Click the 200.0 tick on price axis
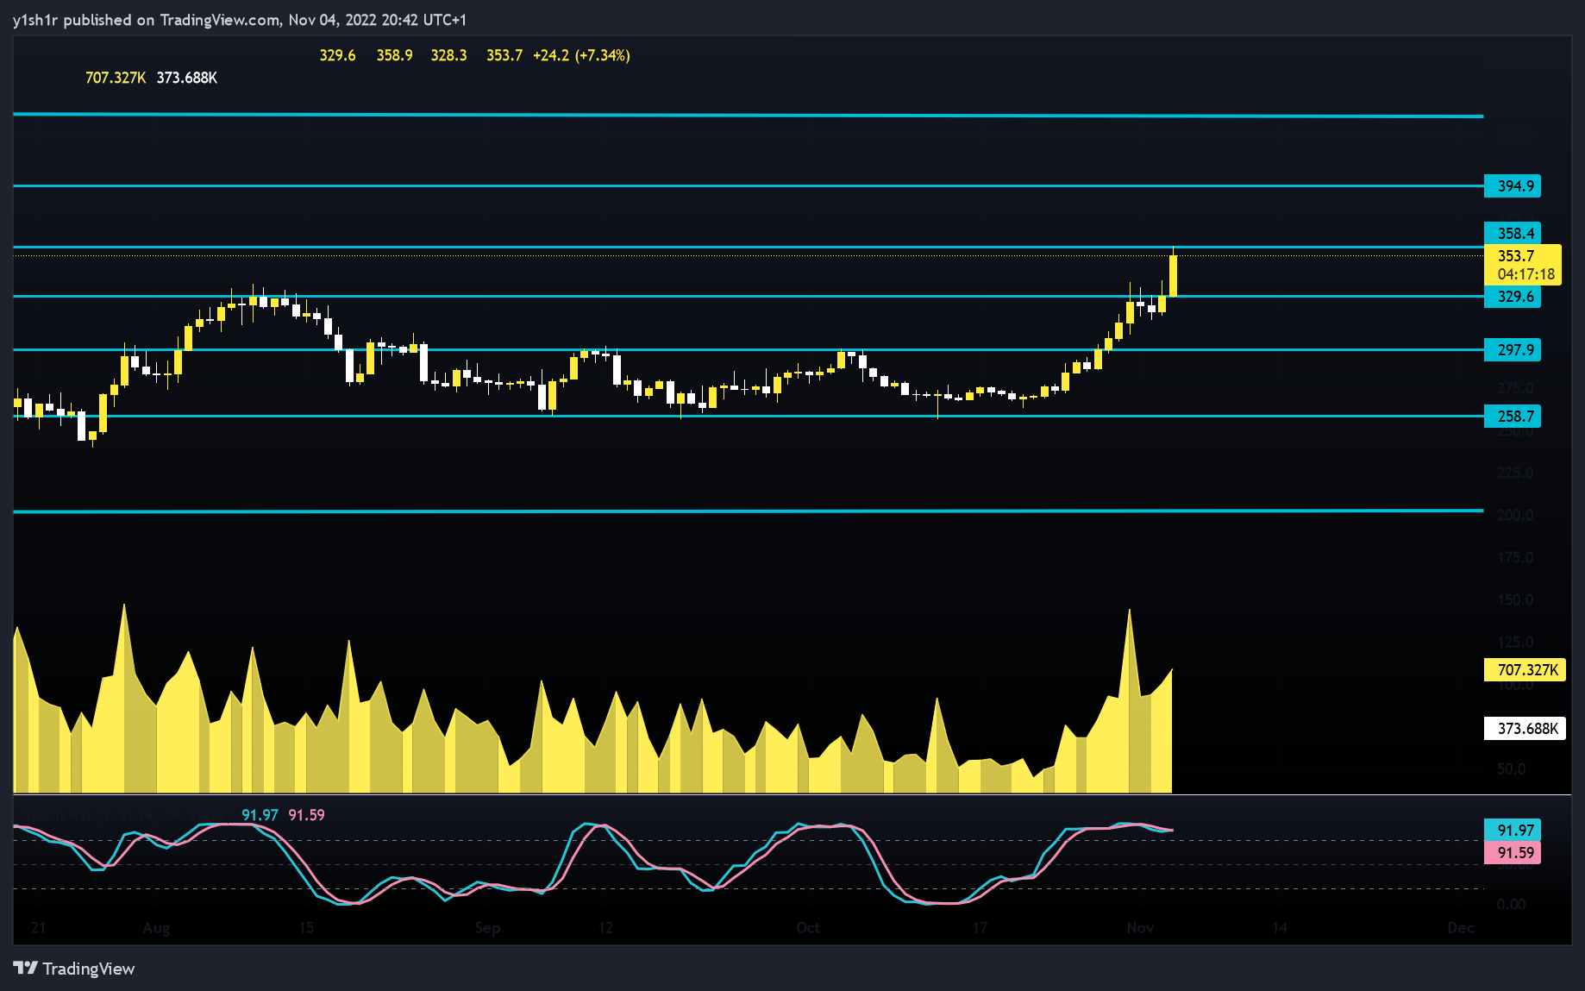Viewport: 1585px width, 991px height. pyautogui.click(x=1515, y=516)
